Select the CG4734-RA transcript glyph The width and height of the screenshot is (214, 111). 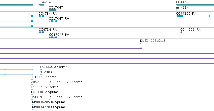pyautogui.click(x=41, y=16)
